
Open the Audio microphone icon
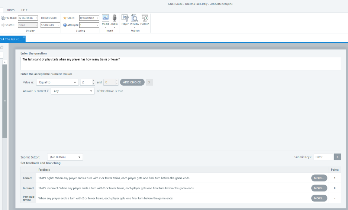[x=114, y=18]
